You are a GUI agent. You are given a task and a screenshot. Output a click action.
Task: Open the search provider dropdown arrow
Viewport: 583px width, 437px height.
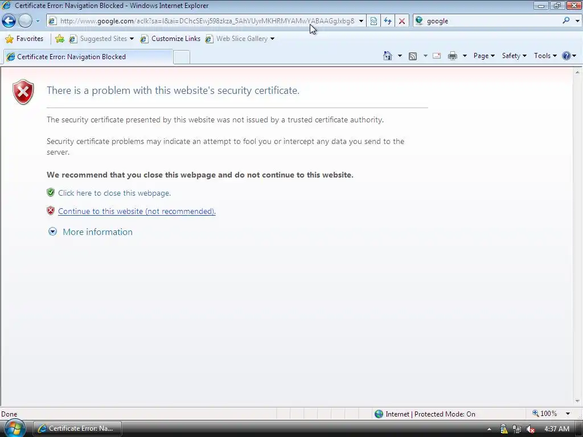point(577,21)
